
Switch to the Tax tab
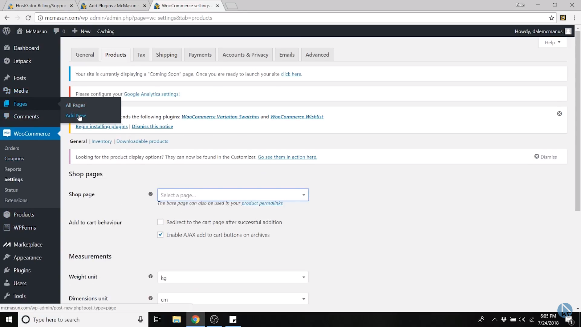click(141, 54)
